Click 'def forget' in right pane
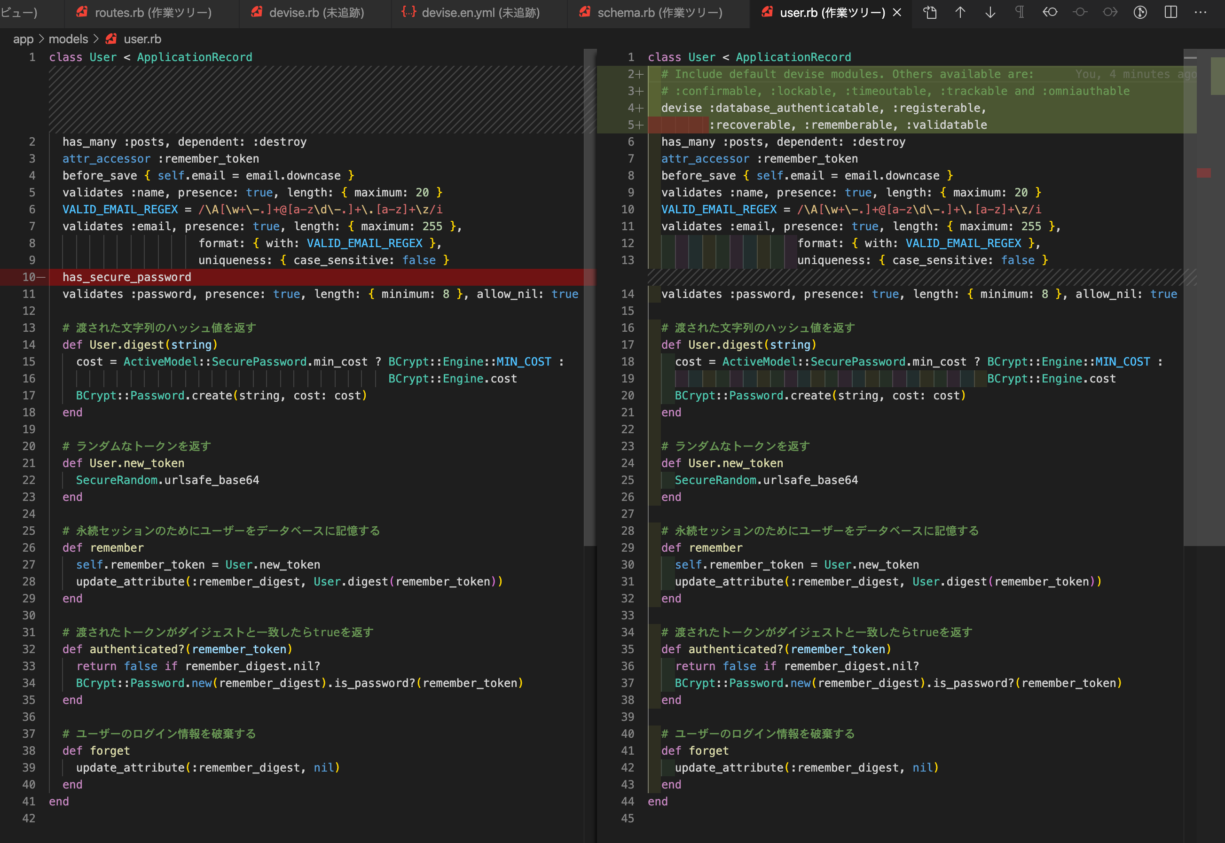1225x843 pixels. 695,750
